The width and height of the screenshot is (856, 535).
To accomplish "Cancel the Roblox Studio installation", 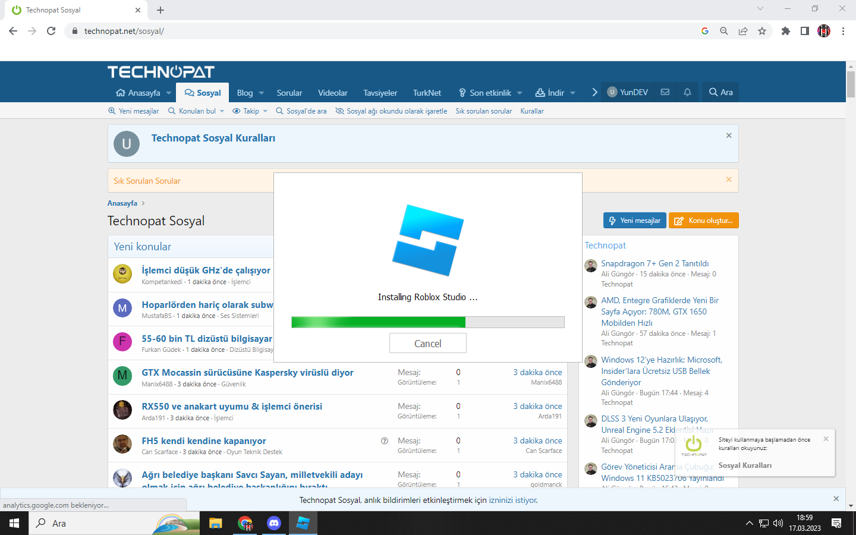I will tap(428, 343).
